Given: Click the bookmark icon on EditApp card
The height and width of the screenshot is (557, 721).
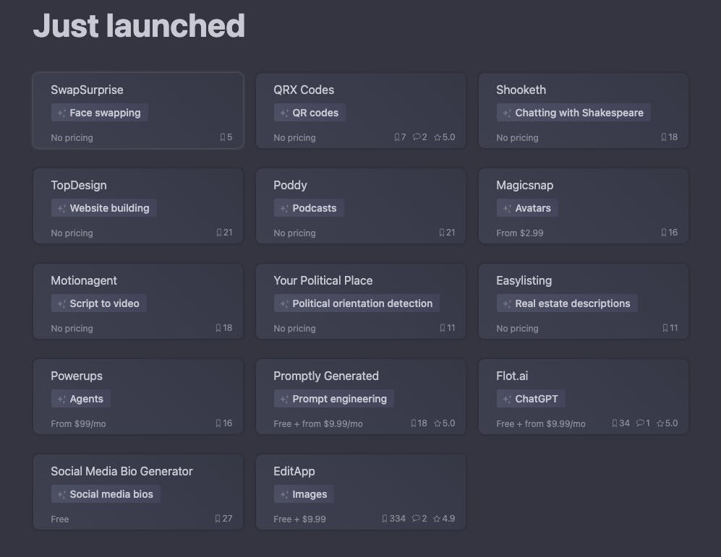Looking at the screenshot, I should point(385,519).
